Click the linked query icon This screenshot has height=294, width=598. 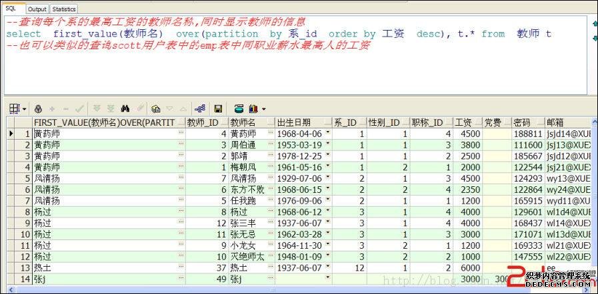tap(199, 108)
